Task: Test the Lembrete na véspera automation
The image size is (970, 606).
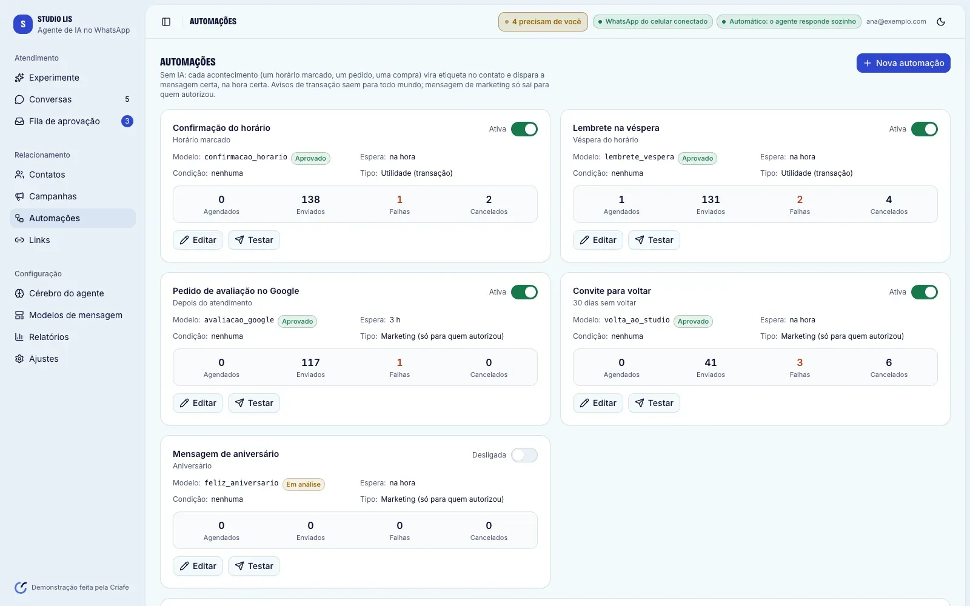Action: pos(654,240)
